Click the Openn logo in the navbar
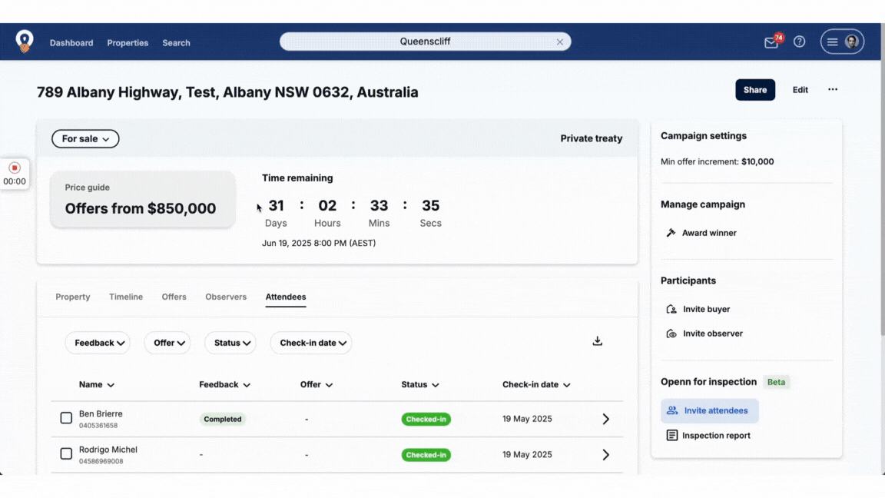Viewport: 885px width, 498px height. [25, 41]
